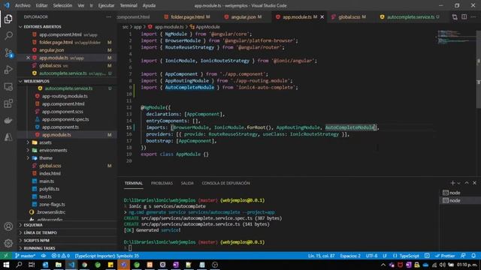Change the UTF-8 encoding setting
Screen dimensions: 481x270
click(x=371, y=256)
